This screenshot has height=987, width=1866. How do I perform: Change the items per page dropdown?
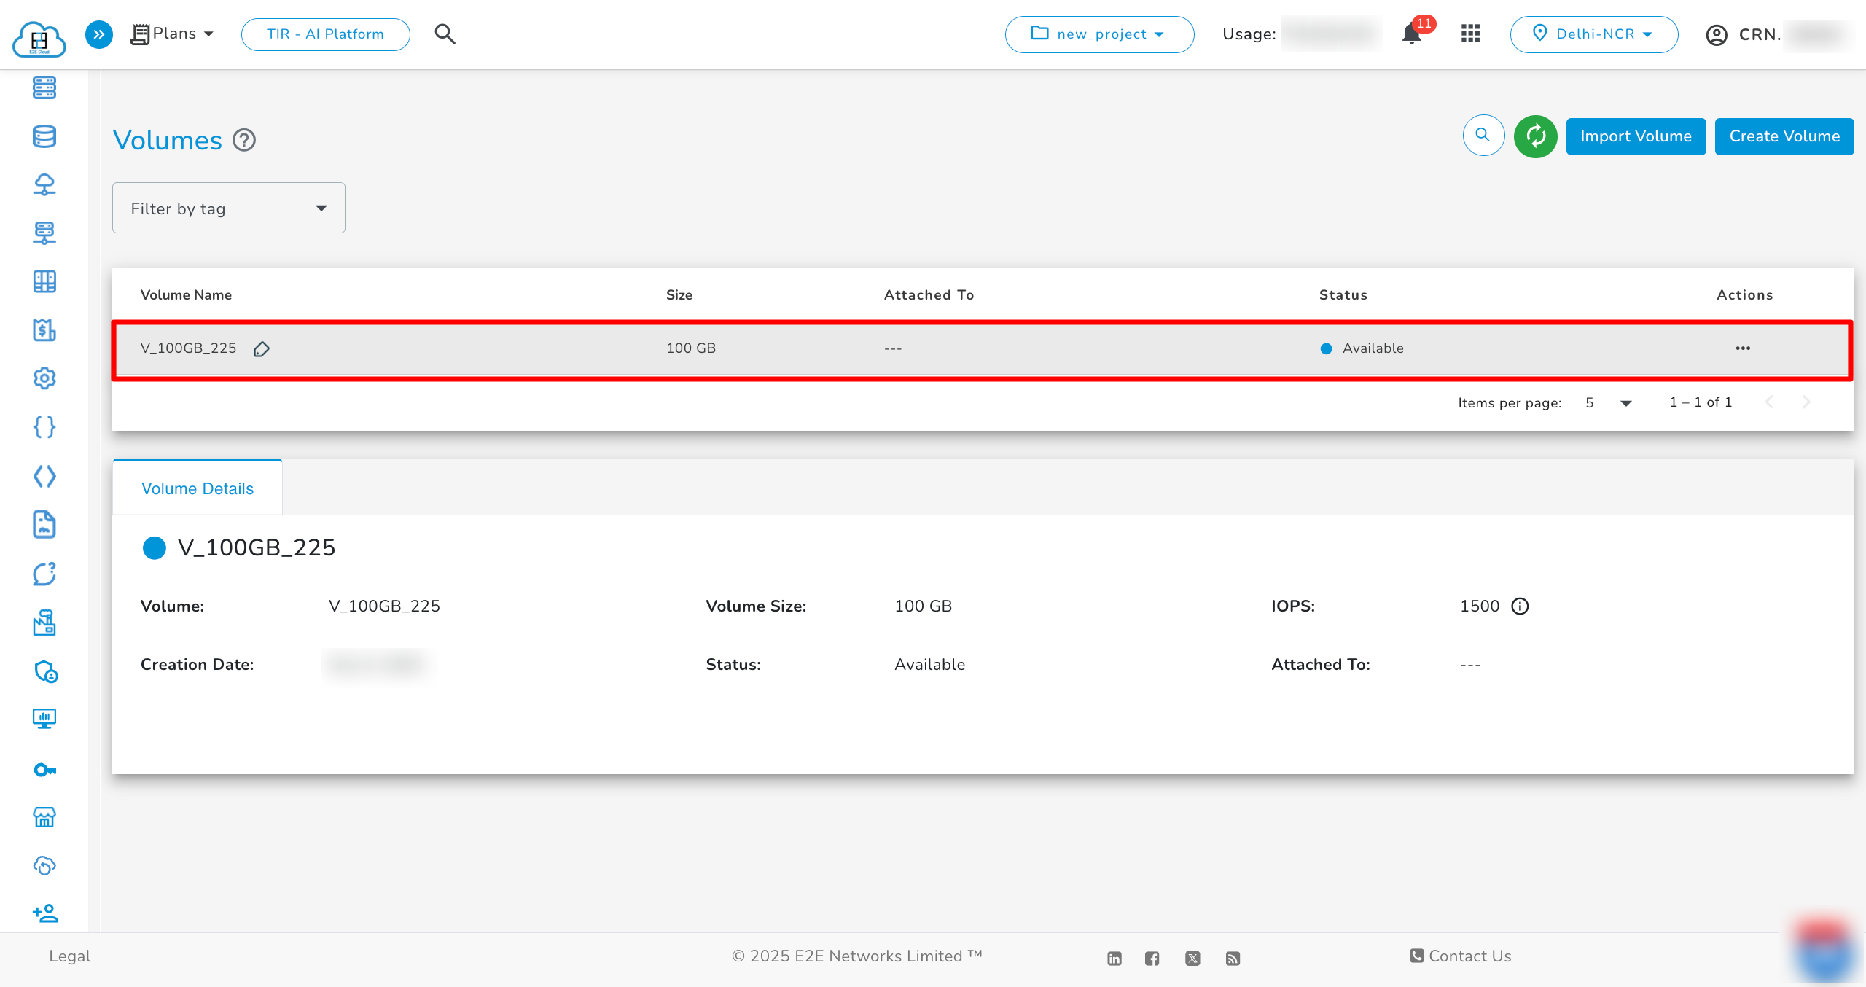[x=1608, y=403]
